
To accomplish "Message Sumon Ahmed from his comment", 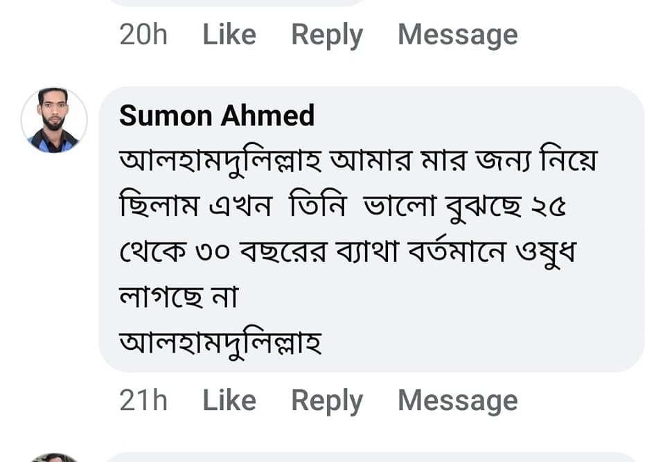I will (457, 400).
